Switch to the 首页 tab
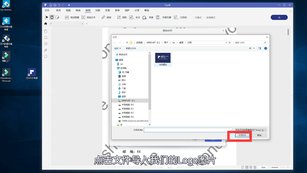307x173 pixels. click(x=58, y=10)
